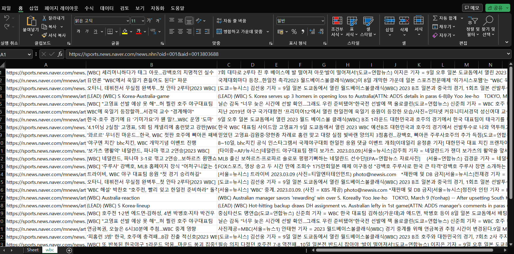514x254 pixels.
Task: Click increase decimal icon
Action: point(312,32)
